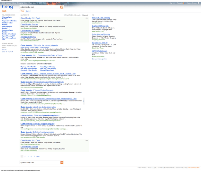The width and height of the screenshot is (201, 171).
Task: Click the Rewards medal icon
Action: pos(184,3)
